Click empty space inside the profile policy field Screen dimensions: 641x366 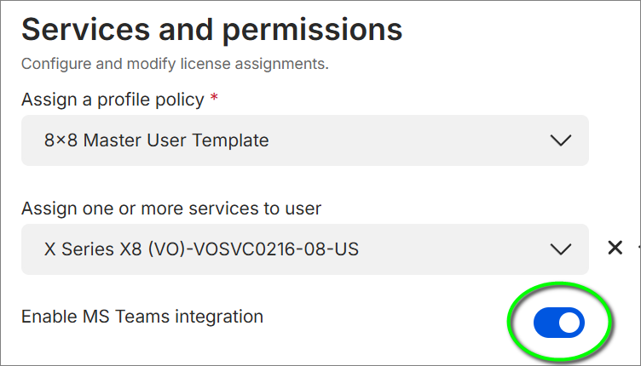[x=409, y=140]
